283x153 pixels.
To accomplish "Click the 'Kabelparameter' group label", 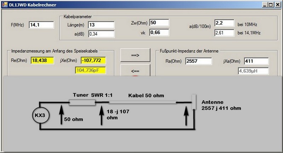I will pos(77,17).
